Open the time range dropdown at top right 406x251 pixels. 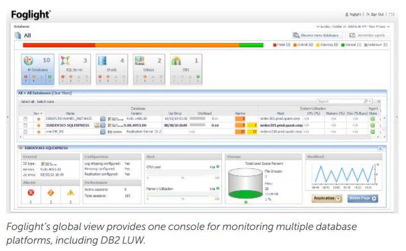point(388,27)
